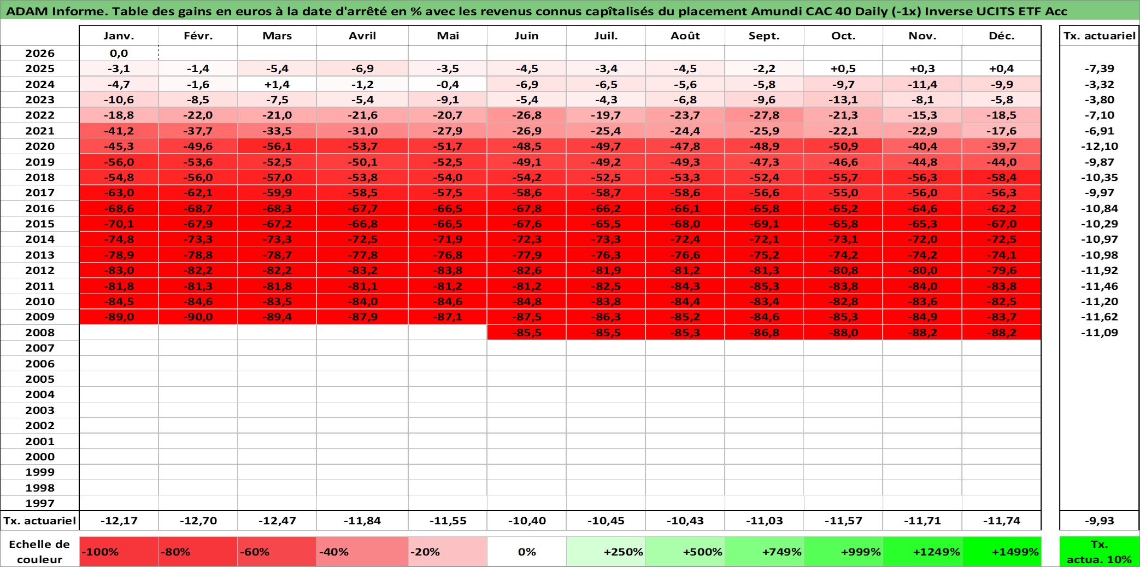Image resolution: width=1140 pixels, height=567 pixels.
Task: Click the -79,6 value in December 2012
Action: (1002, 270)
